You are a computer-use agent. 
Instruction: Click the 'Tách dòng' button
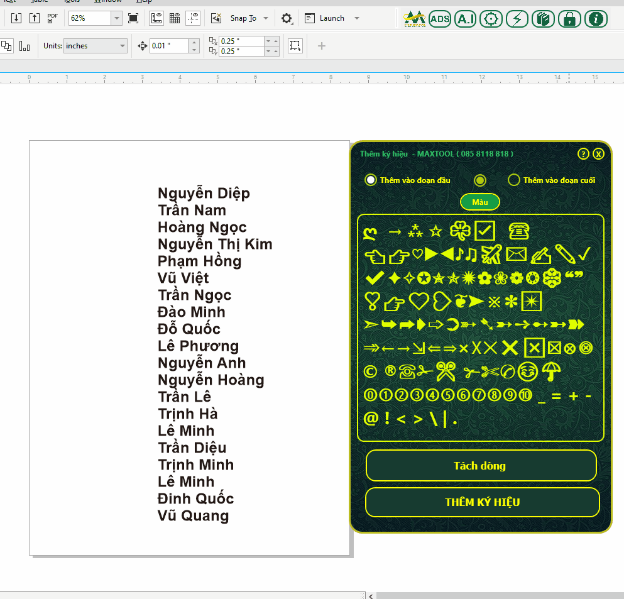[481, 466]
